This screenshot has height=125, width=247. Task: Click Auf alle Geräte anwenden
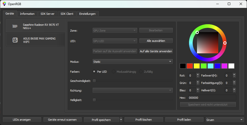[156, 51]
